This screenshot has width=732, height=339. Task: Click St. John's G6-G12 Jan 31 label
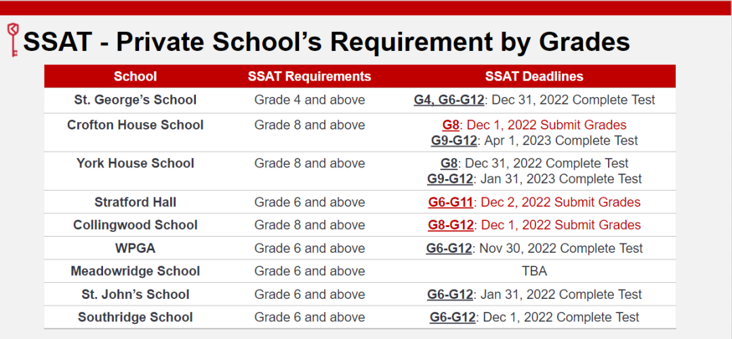point(450,295)
